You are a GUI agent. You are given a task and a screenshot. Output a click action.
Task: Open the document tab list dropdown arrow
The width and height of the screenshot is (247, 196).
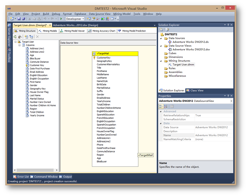[x=155, y=25]
